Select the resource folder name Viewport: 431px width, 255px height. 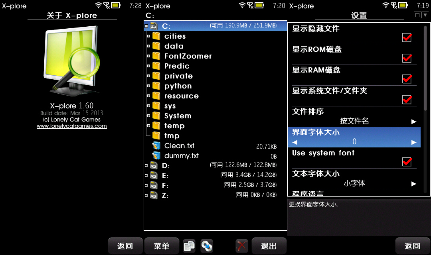(x=182, y=96)
